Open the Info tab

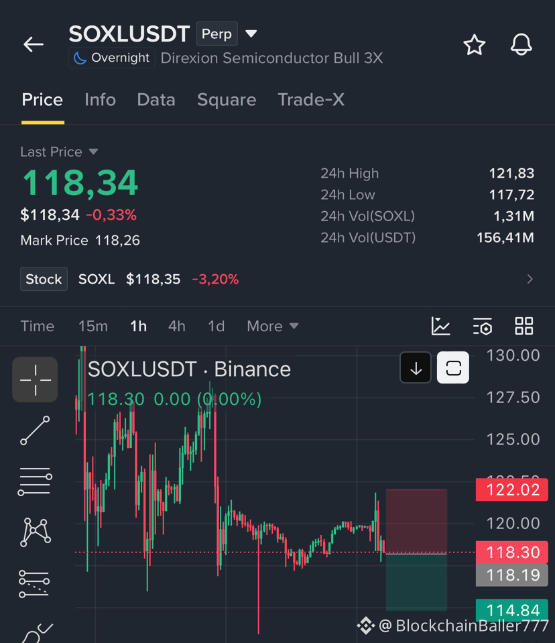pos(100,100)
